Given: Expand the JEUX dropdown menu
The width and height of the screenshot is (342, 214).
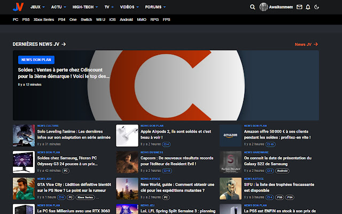Looking at the screenshot, I should tap(37, 7).
